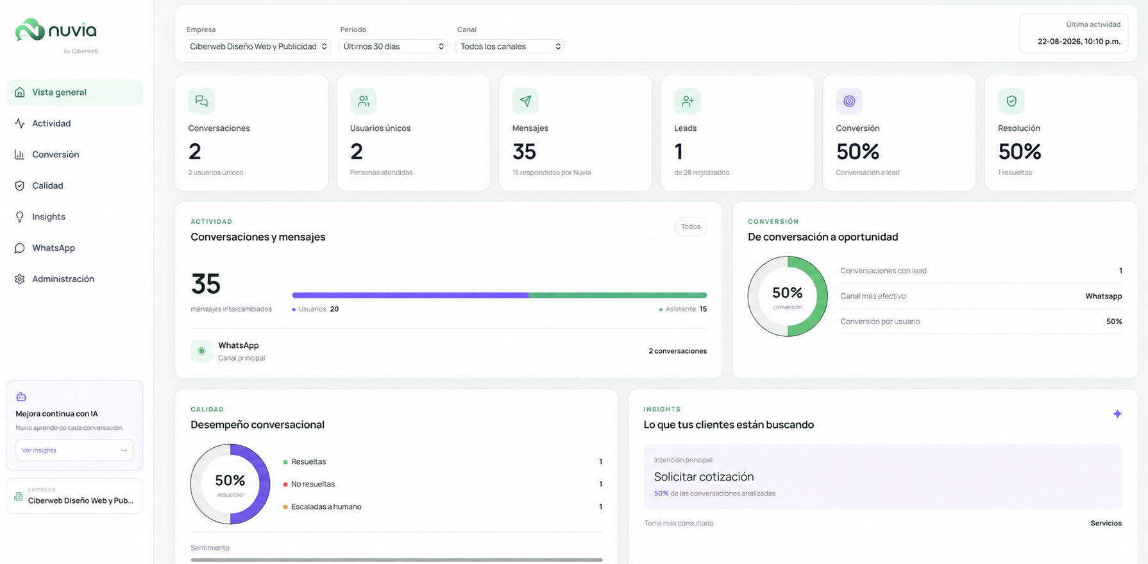Click the 'Tema más consultado' row
Image resolution: width=1148 pixels, height=564 pixels.
pos(883,524)
